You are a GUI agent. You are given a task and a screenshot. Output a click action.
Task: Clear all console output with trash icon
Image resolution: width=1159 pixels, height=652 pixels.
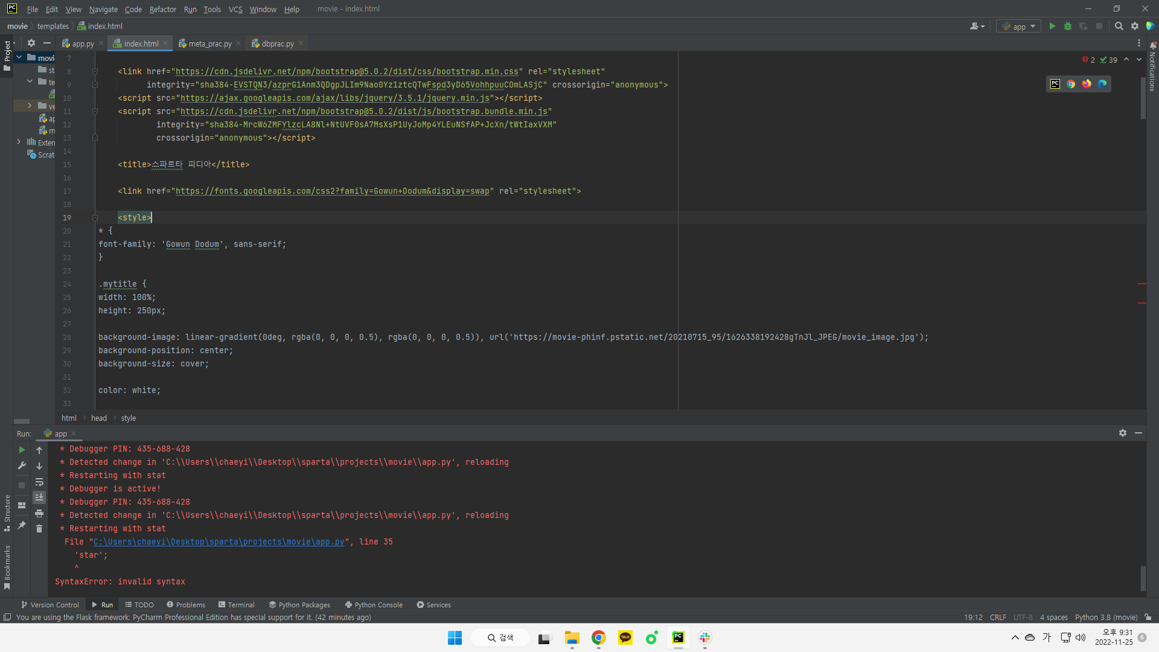(x=39, y=529)
